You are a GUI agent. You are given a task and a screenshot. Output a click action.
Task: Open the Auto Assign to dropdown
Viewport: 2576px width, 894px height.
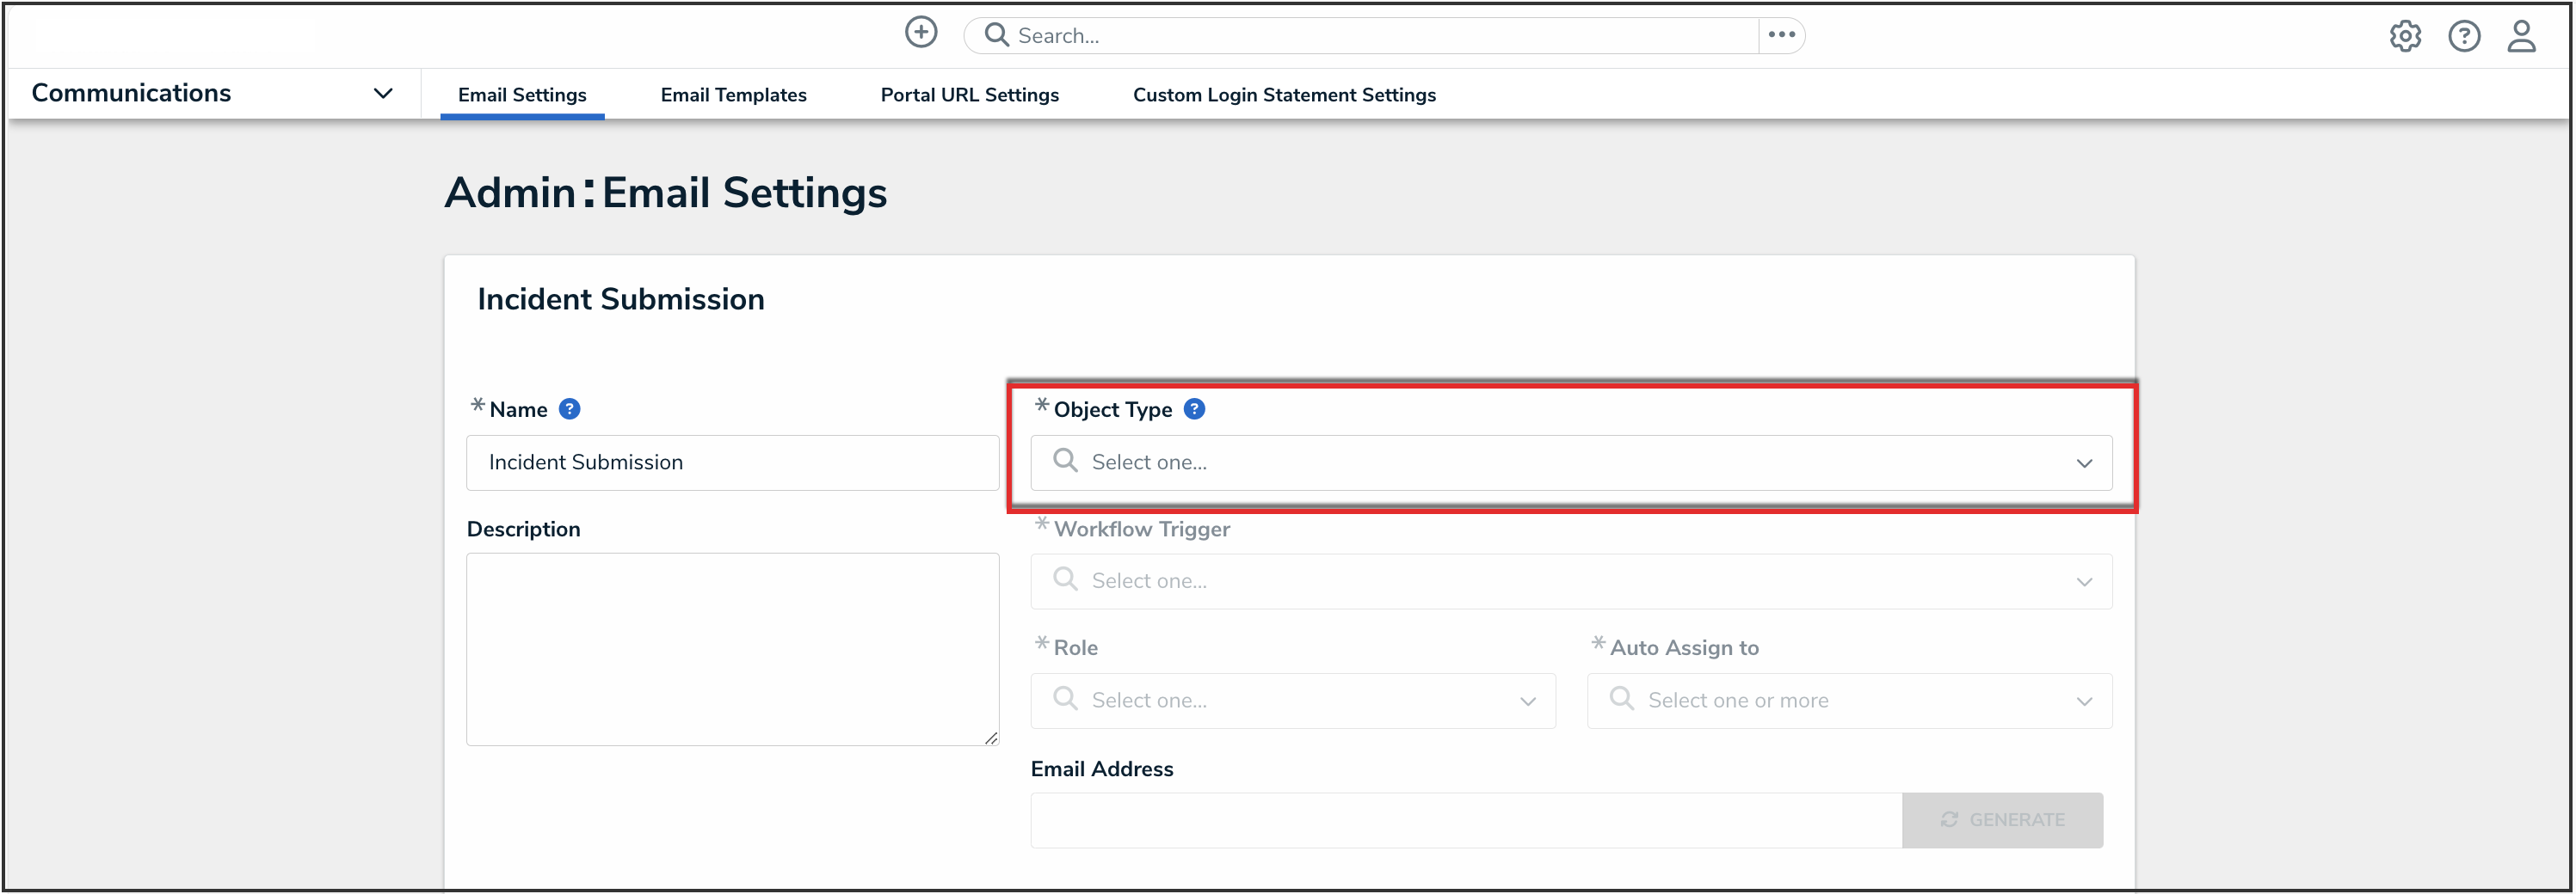tap(1848, 701)
